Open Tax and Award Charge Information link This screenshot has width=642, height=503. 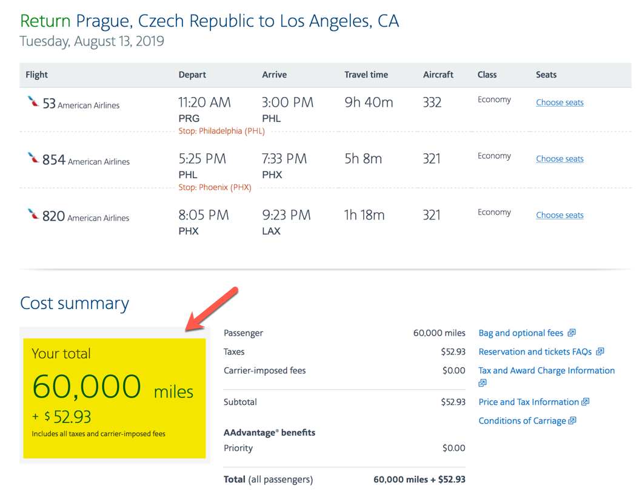click(x=547, y=371)
